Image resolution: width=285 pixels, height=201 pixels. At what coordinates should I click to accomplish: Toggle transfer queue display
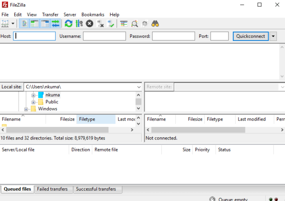(56, 24)
